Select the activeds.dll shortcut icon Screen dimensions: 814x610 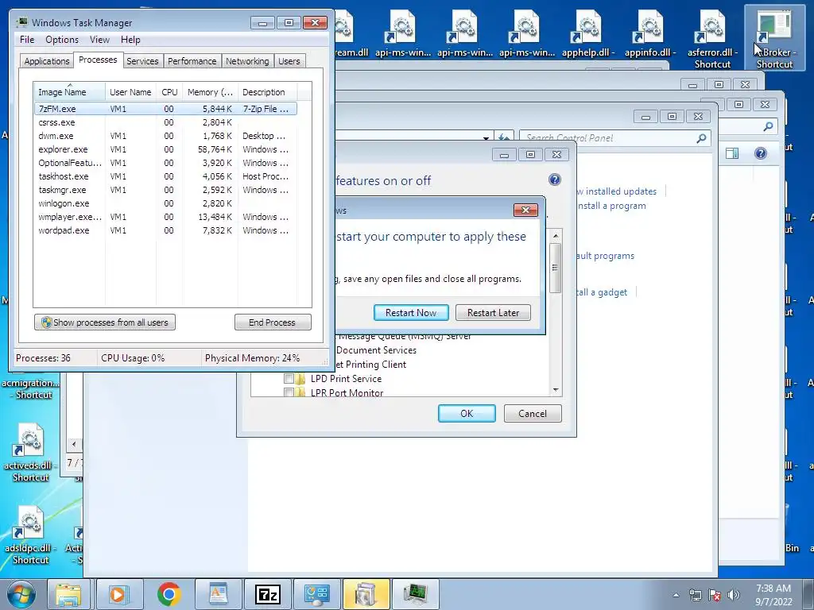pyautogui.click(x=30, y=452)
